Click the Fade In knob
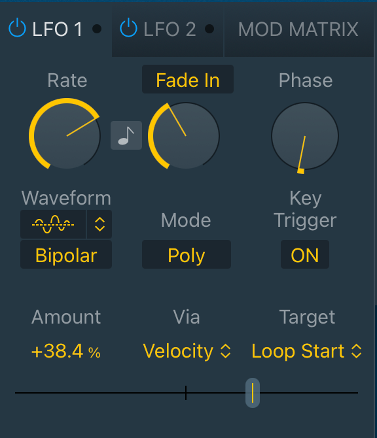 click(x=185, y=136)
